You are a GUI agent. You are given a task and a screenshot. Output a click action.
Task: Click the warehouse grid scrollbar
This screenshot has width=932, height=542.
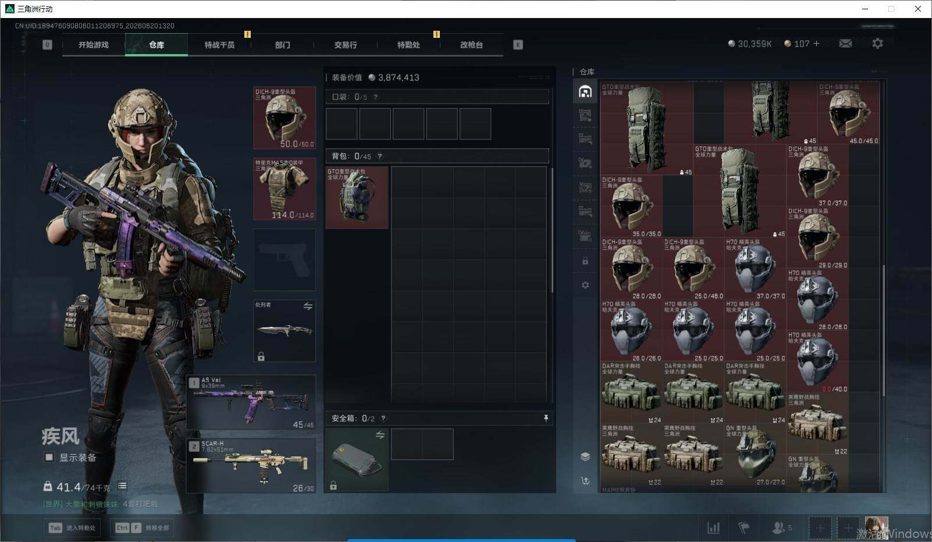click(x=884, y=331)
